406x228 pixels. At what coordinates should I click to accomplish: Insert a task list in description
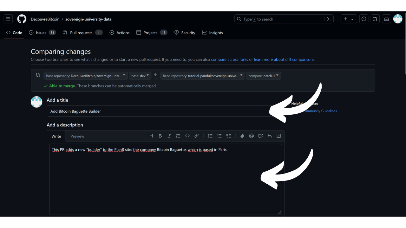click(x=228, y=136)
